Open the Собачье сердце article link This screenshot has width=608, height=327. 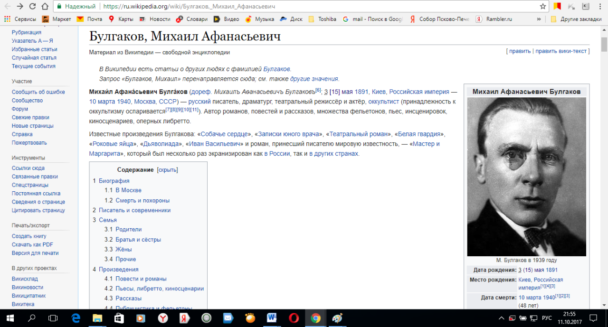(225, 134)
